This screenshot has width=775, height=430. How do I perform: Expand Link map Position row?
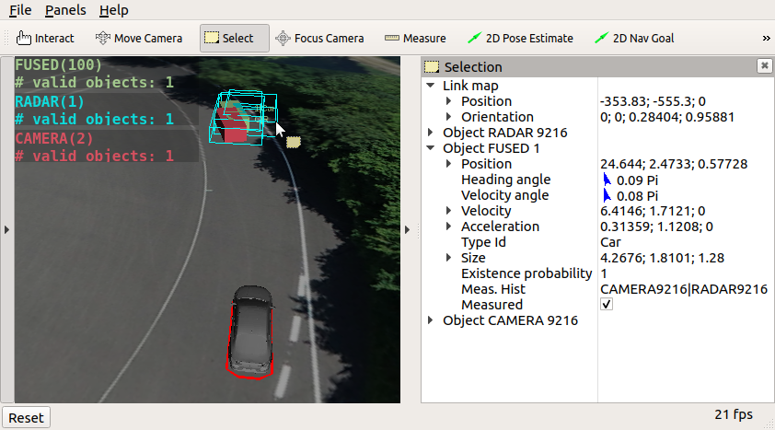coord(449,101)
